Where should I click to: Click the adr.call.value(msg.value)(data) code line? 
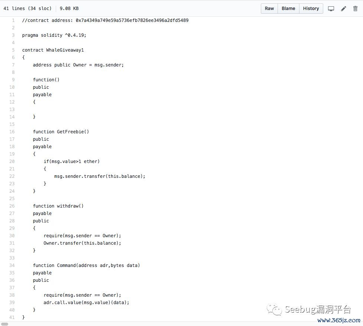pos(86,303)
